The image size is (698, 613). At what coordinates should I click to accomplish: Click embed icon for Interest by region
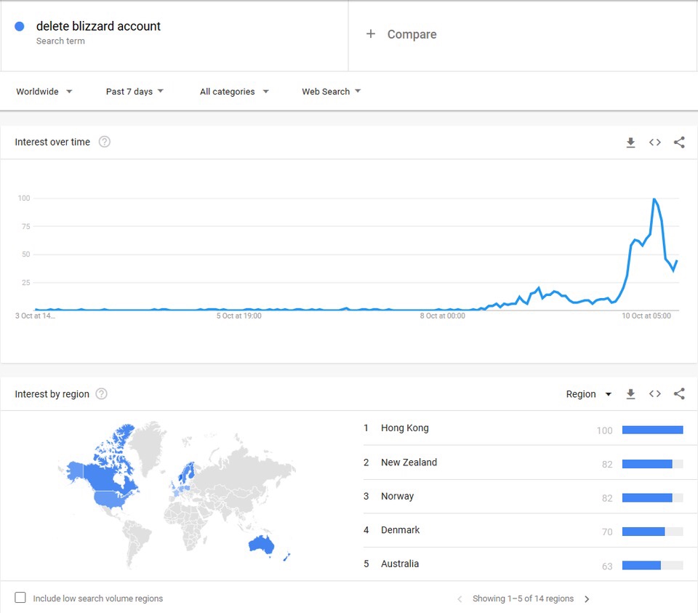click(655, 394)
